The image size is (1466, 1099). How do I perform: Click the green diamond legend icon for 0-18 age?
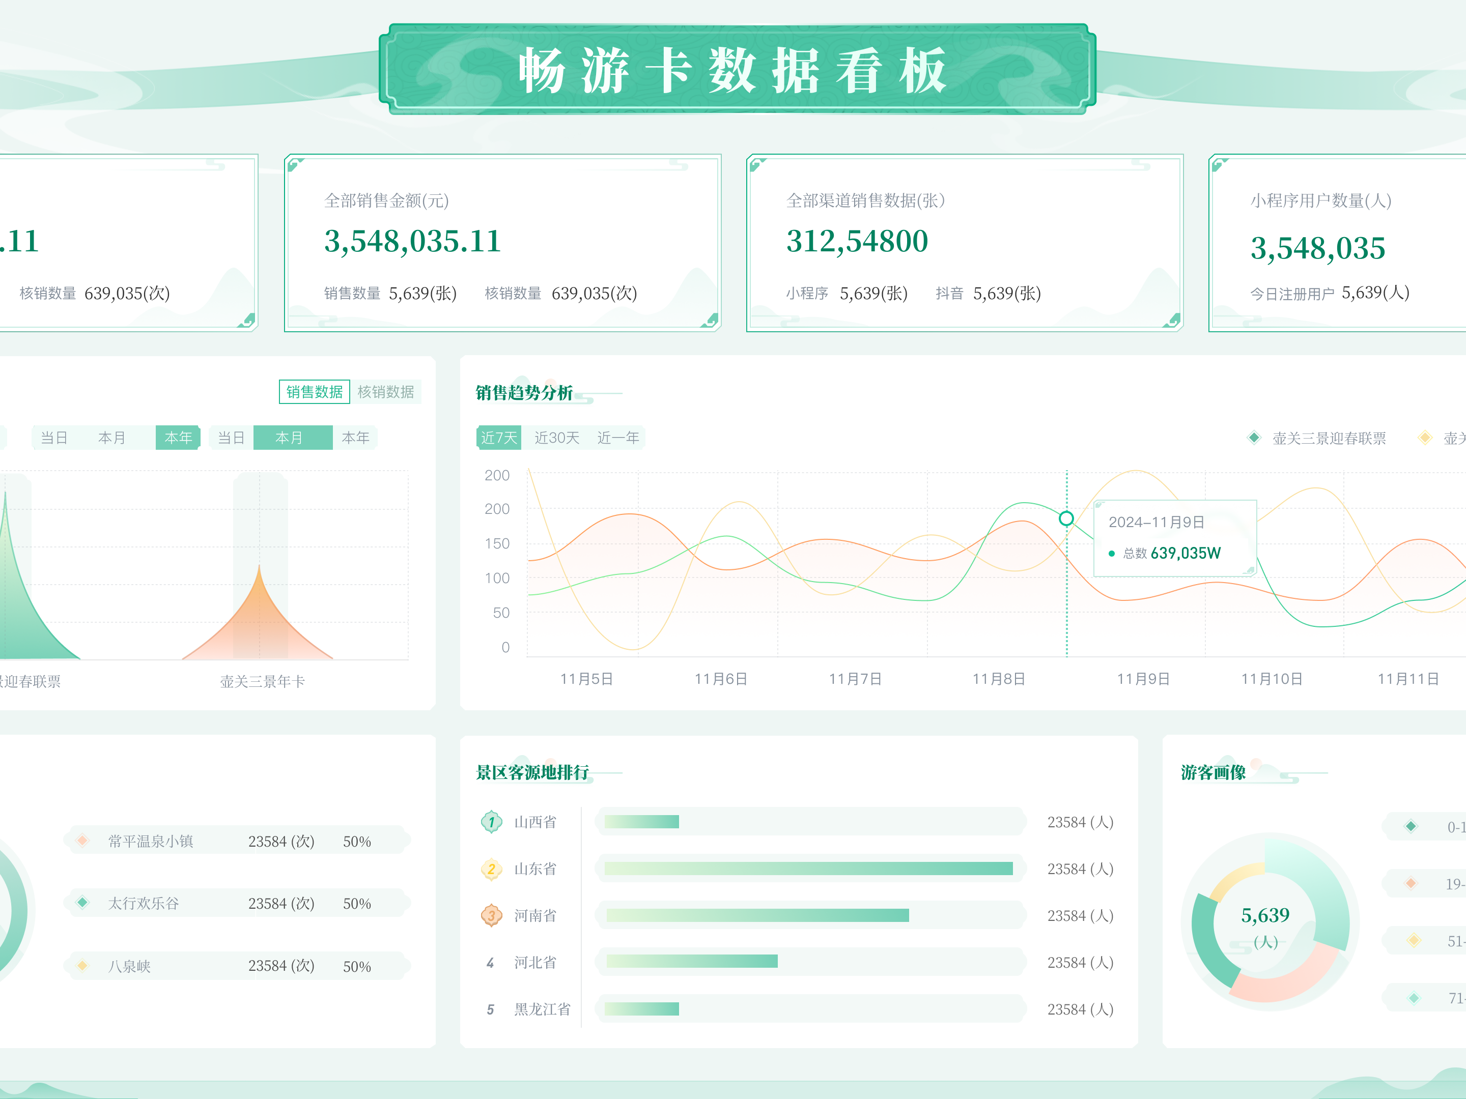[1411, 826]
